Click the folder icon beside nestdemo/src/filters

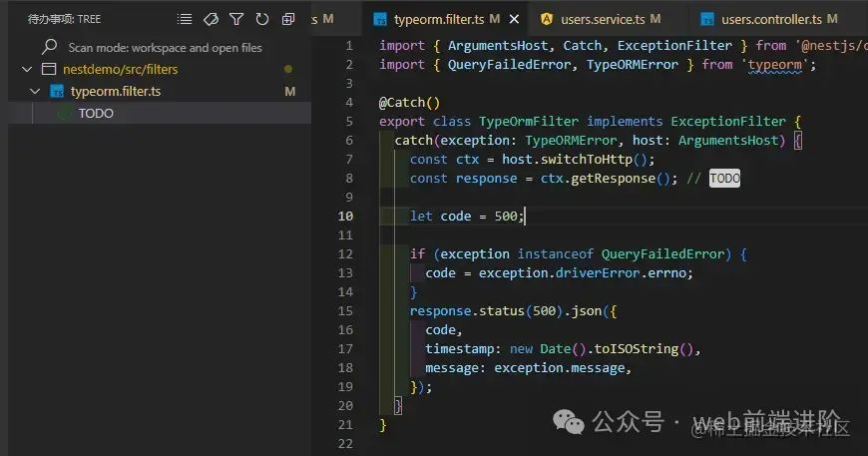coord(49,69)
